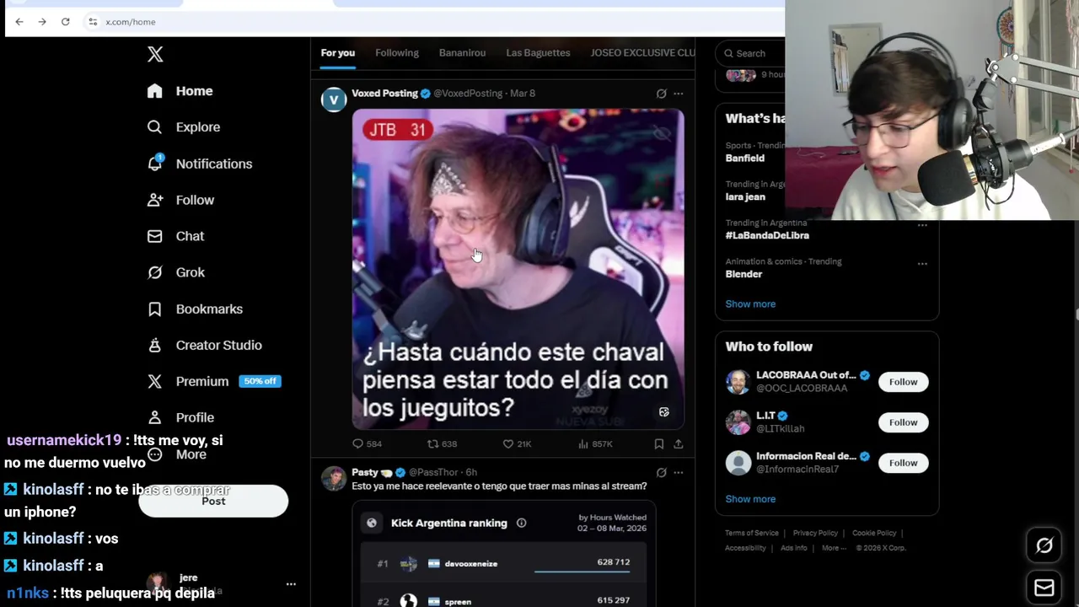Click the 50% off Premium badge
The width and height of the screenshot is (1079, 607).
260,381
